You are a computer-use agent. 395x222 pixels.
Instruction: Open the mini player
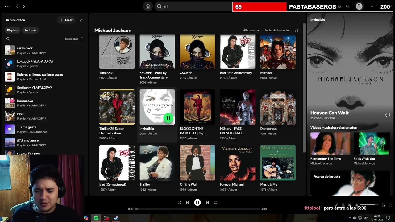384,205
